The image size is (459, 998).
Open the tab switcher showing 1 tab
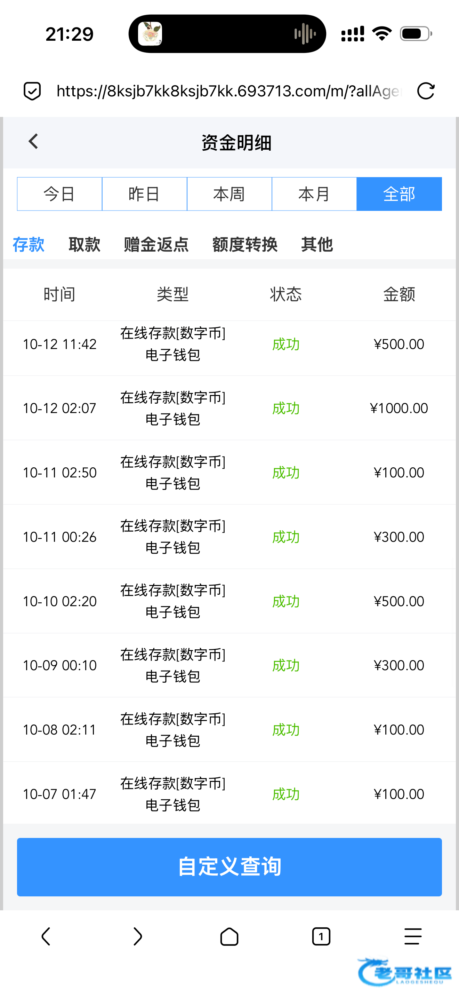tap(321, 937)
